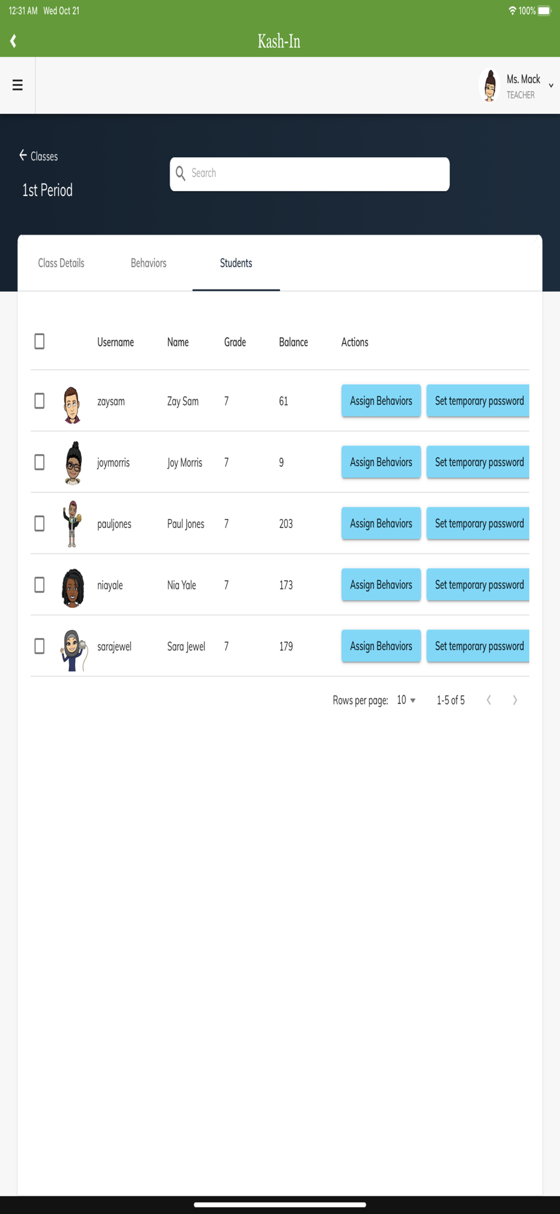560x1214 pixels.
Task: Click the search magnifier icon
Action: coord(181,174)
